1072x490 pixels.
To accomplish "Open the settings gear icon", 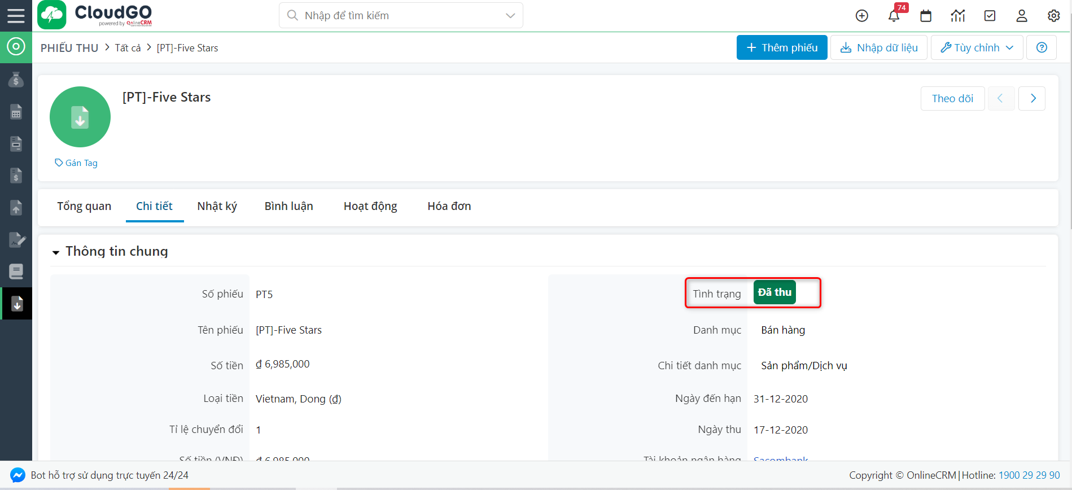I will click(1053, 16).
